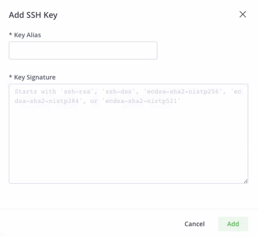Click the asterisk beside Key Signature

pyautogui.click(x=10, y=77)
